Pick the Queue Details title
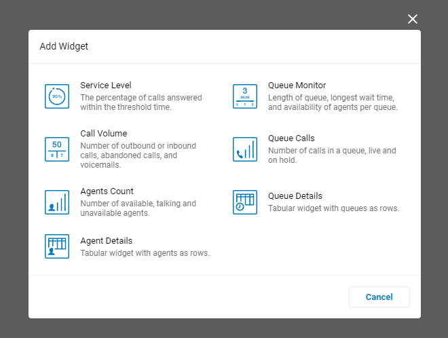The image size is (448, 338). (x=295, y=196)
